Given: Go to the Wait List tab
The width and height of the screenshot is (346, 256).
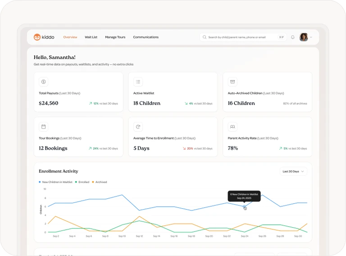Looking at the screenshot, I should 91,37.
